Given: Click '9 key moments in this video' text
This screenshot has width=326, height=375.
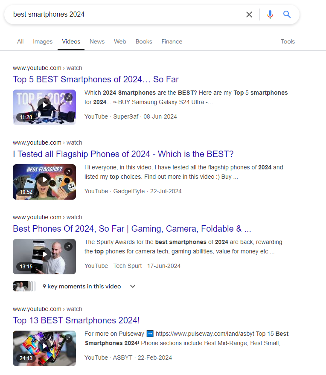Looking at the screenshot, I should (x=82, y=286).
